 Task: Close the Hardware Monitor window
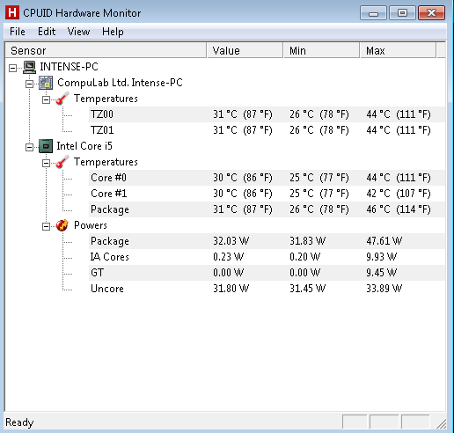pyautogui.click(x=431, y=13)
